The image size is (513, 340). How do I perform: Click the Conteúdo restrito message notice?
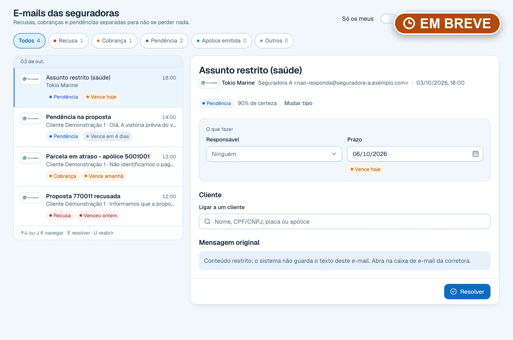[x=345, y=261]
